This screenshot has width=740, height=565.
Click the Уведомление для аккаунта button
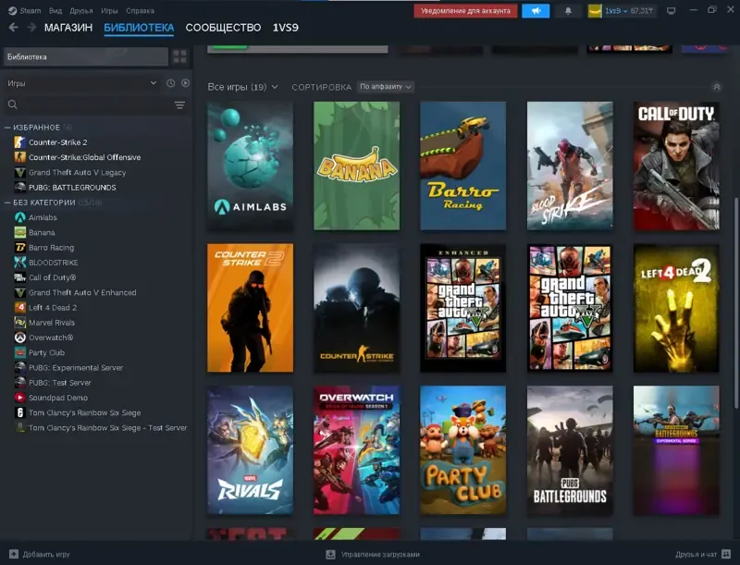[465, 10]
